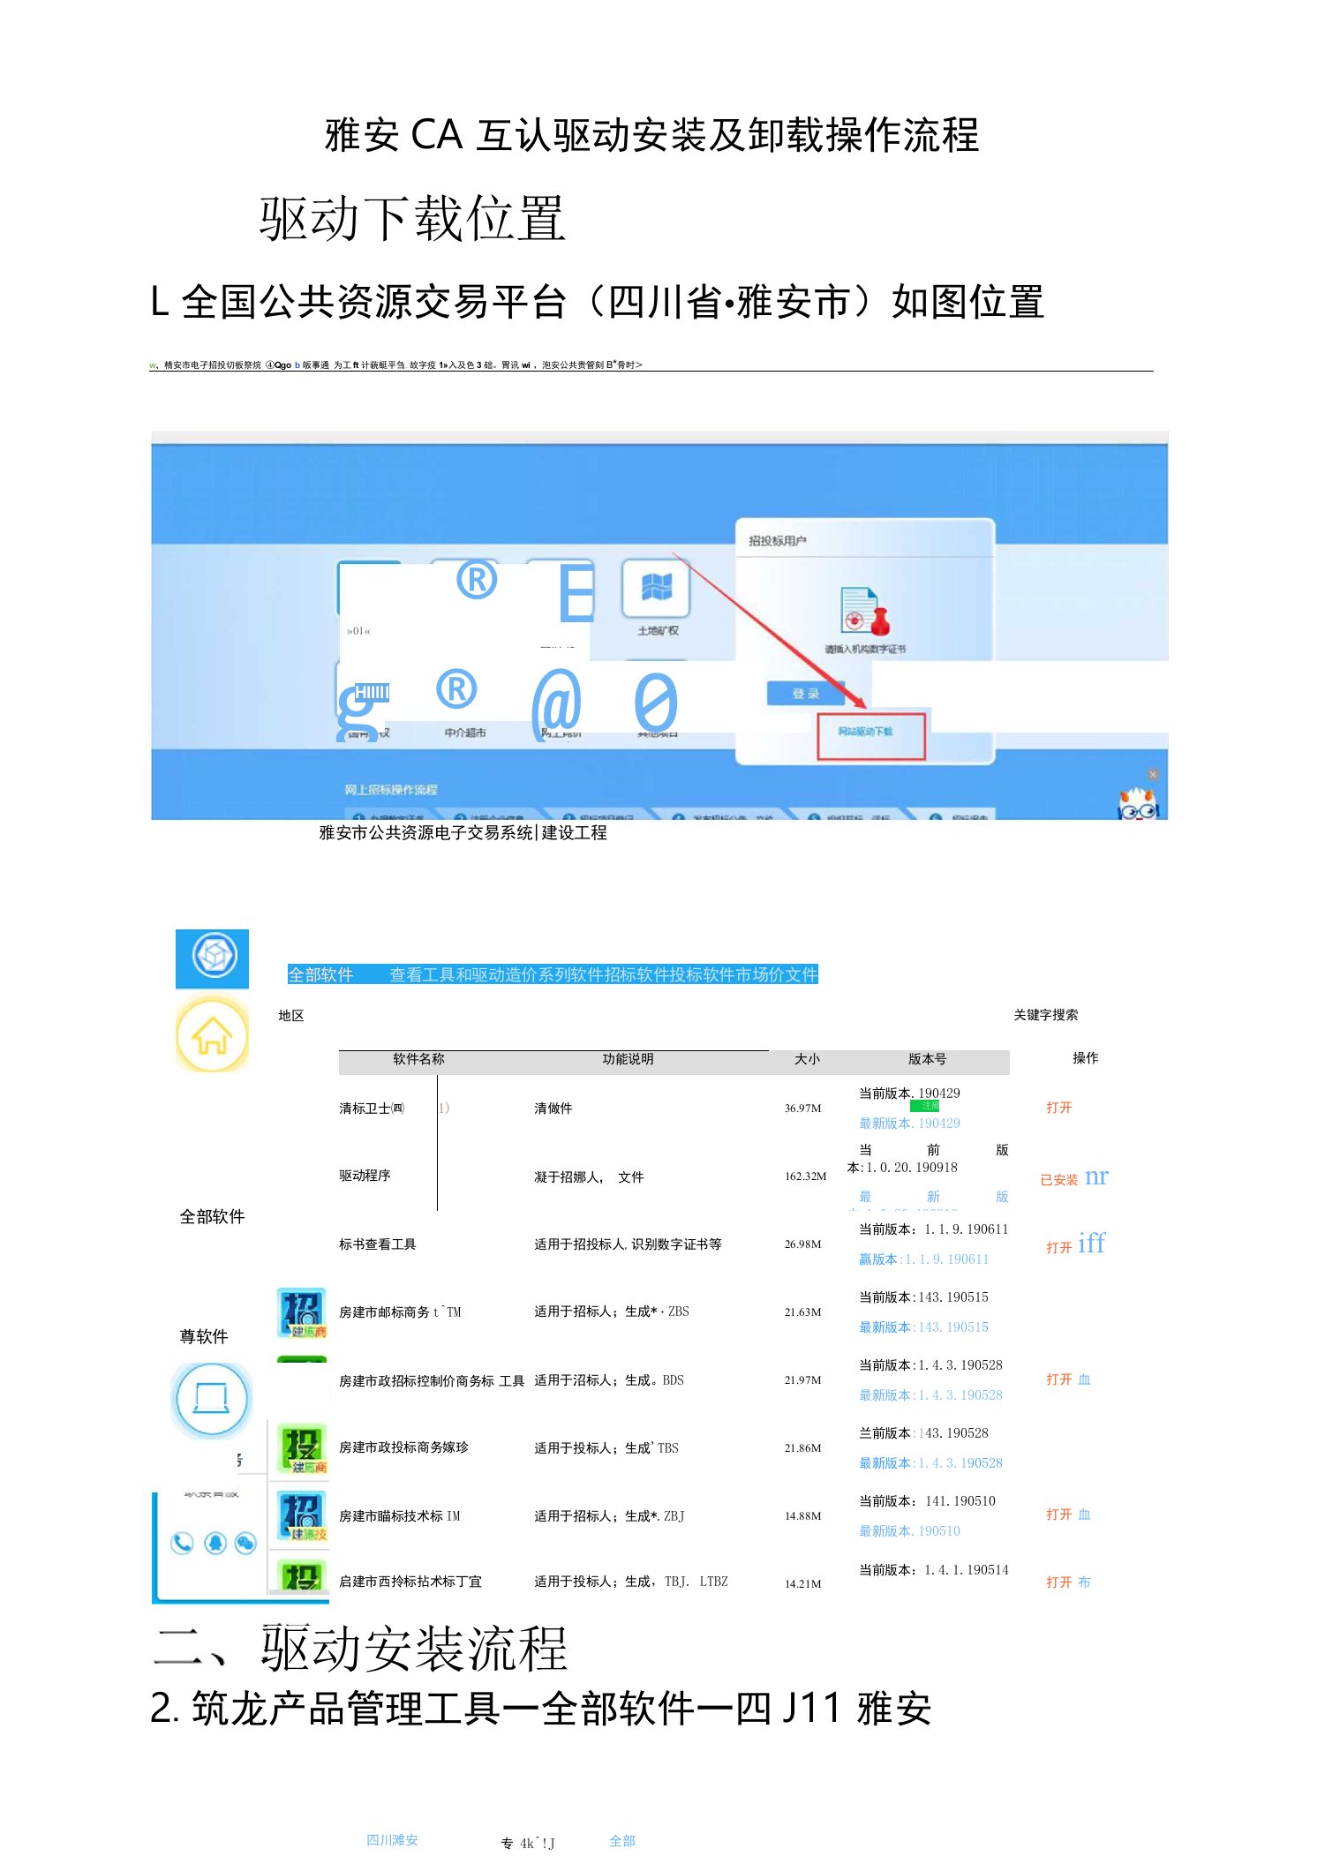
Task: Click the digital certificate stamp icon
Action: click(864, 611)
